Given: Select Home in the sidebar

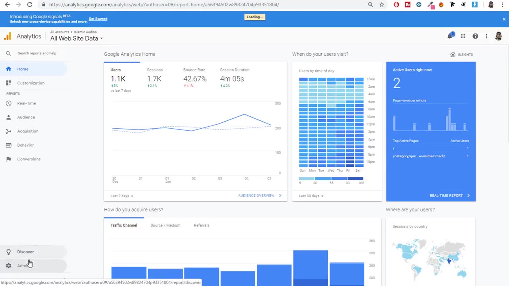Looking at the screenshot, I should click(x=33, y=69).
